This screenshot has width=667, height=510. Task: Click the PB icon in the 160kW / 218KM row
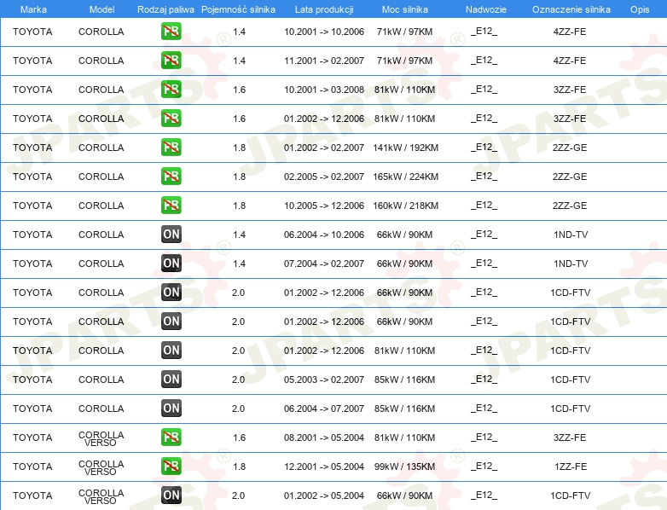point(171,205)
